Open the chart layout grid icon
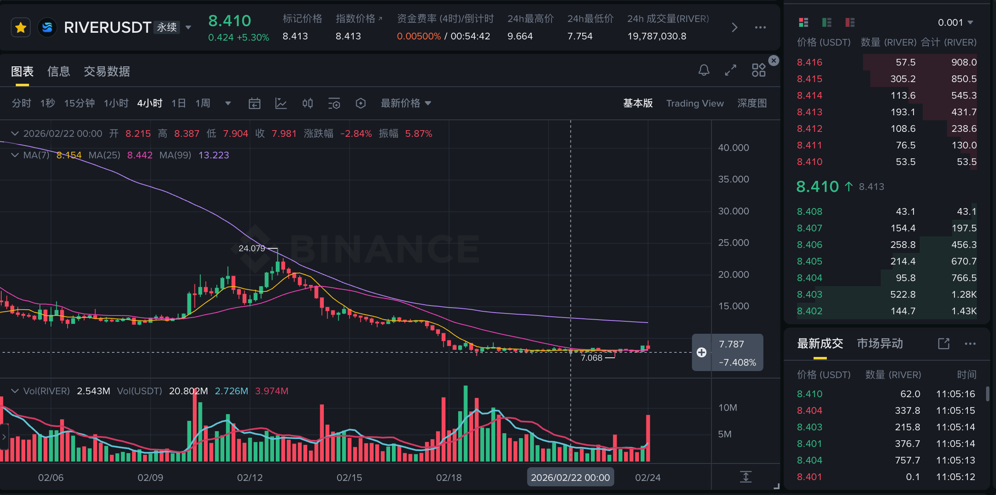 coord(758,70)
